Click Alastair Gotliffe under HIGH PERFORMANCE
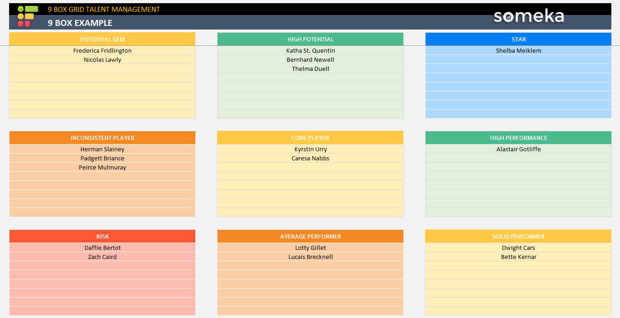Screen dimensions: 620x318 click(x=518, y=149)
